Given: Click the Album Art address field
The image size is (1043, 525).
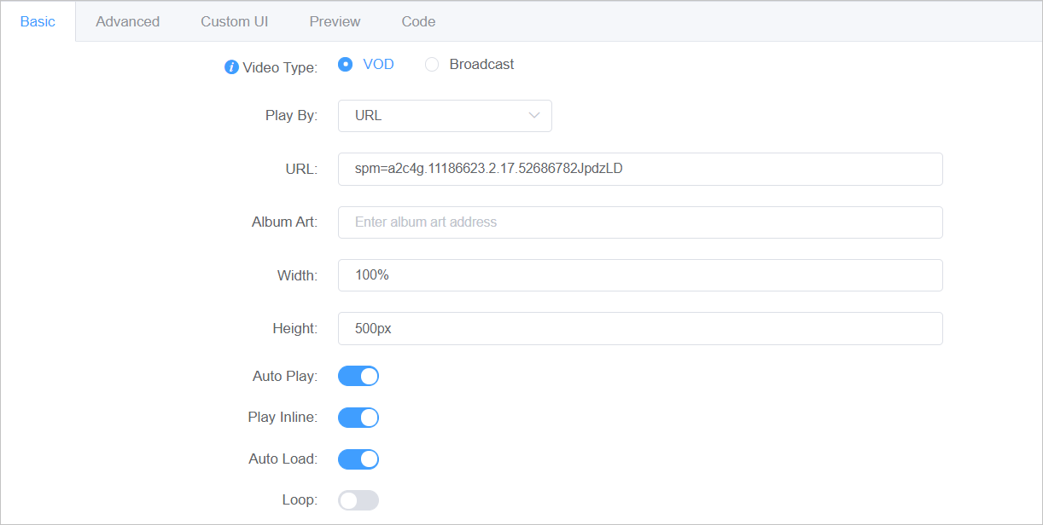Looking at the screenshot, I should [x=640, y=222].
